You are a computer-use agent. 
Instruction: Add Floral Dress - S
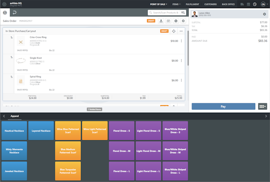(121, 131)
